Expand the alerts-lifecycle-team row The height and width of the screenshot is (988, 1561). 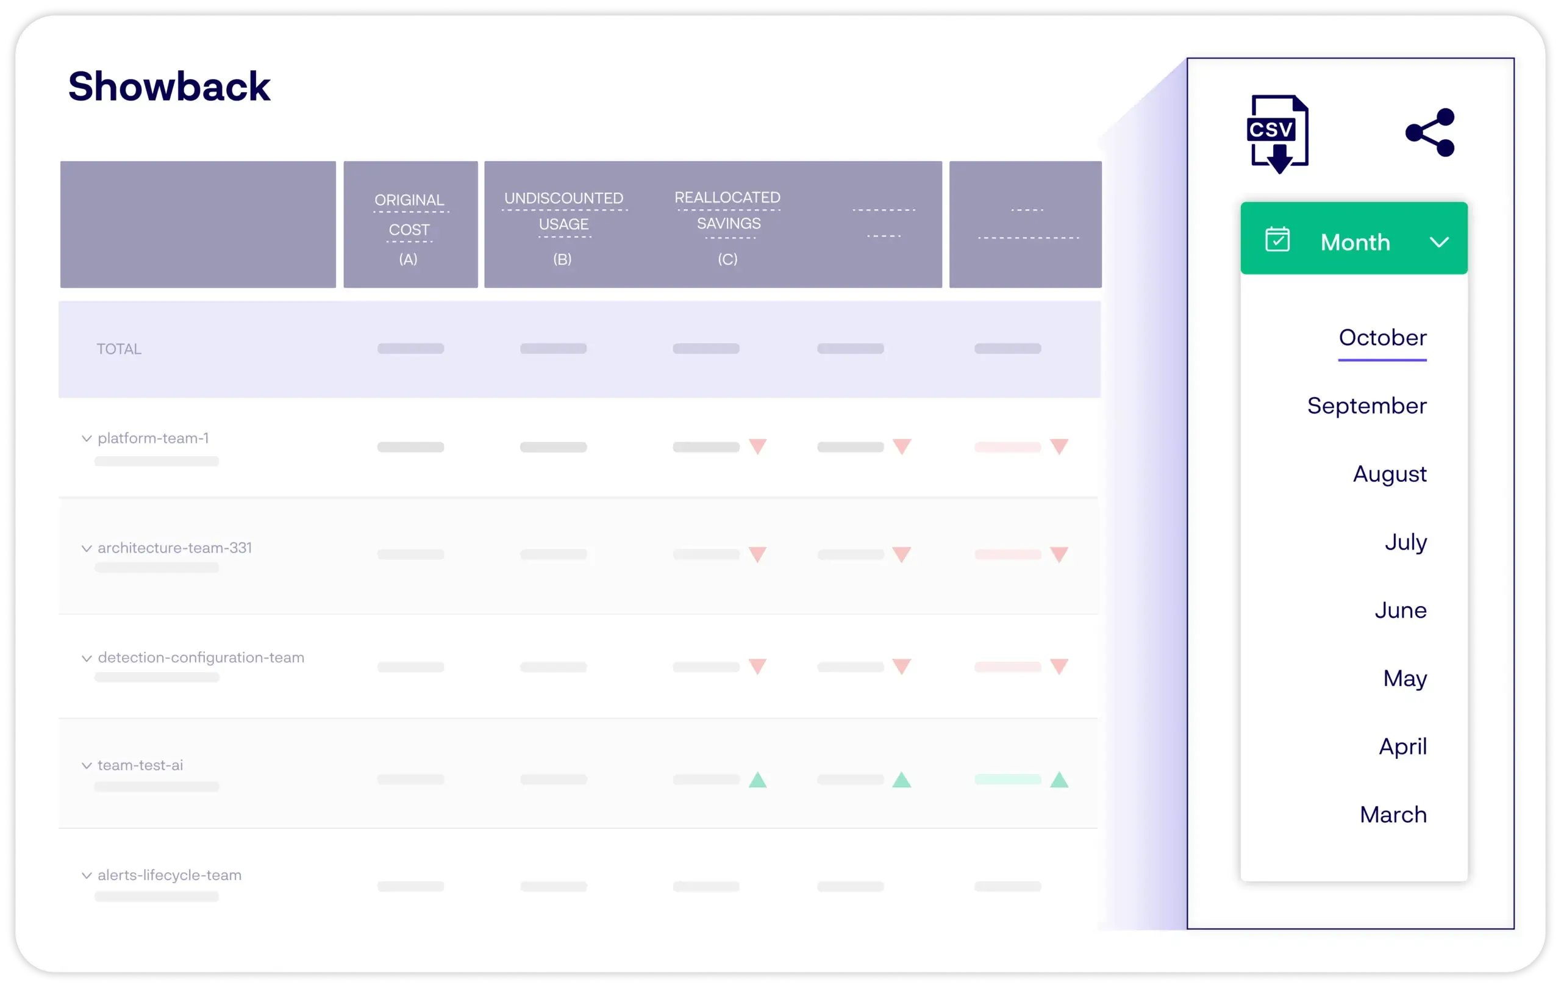[86, 875]
